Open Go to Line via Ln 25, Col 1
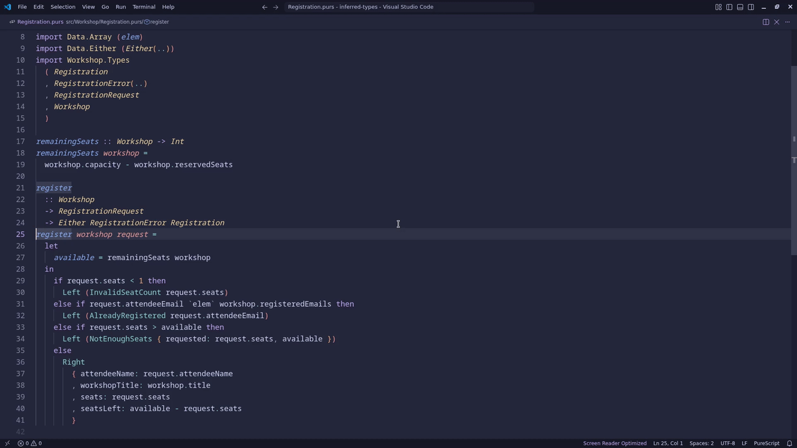The image size is (797, 448). point(668,443)
